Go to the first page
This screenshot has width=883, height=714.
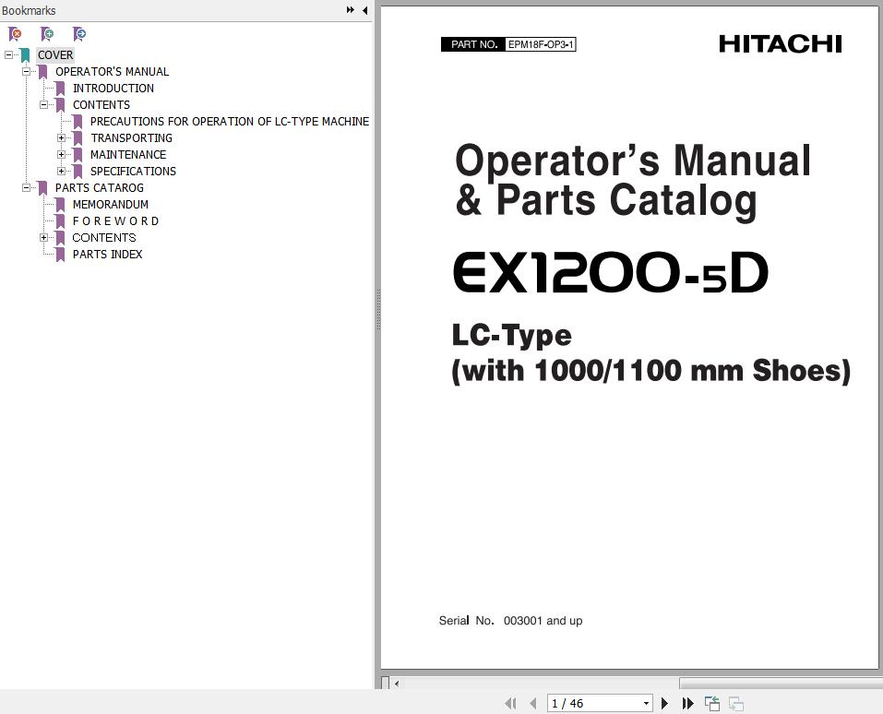pyautogui.click(x=511, y=703)
